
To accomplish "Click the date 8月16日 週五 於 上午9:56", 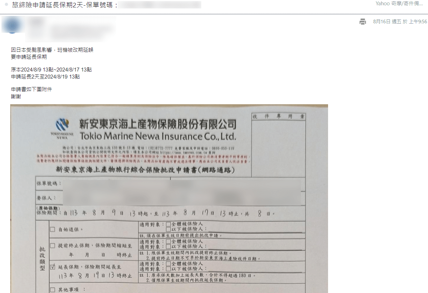I will (x=400, y=22).
